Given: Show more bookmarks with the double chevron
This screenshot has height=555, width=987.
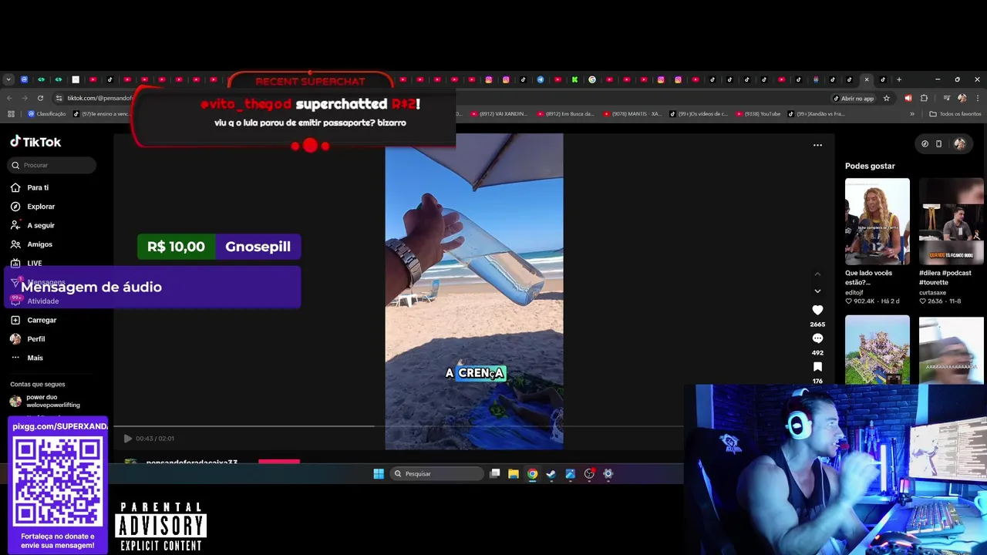Looking at the screenshot, I should [912, 114].
